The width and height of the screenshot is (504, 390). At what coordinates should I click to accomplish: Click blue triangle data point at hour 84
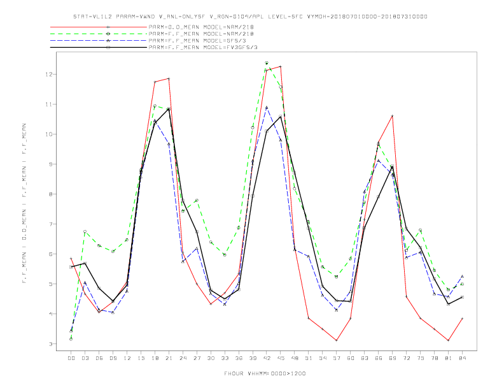(462, 277)
